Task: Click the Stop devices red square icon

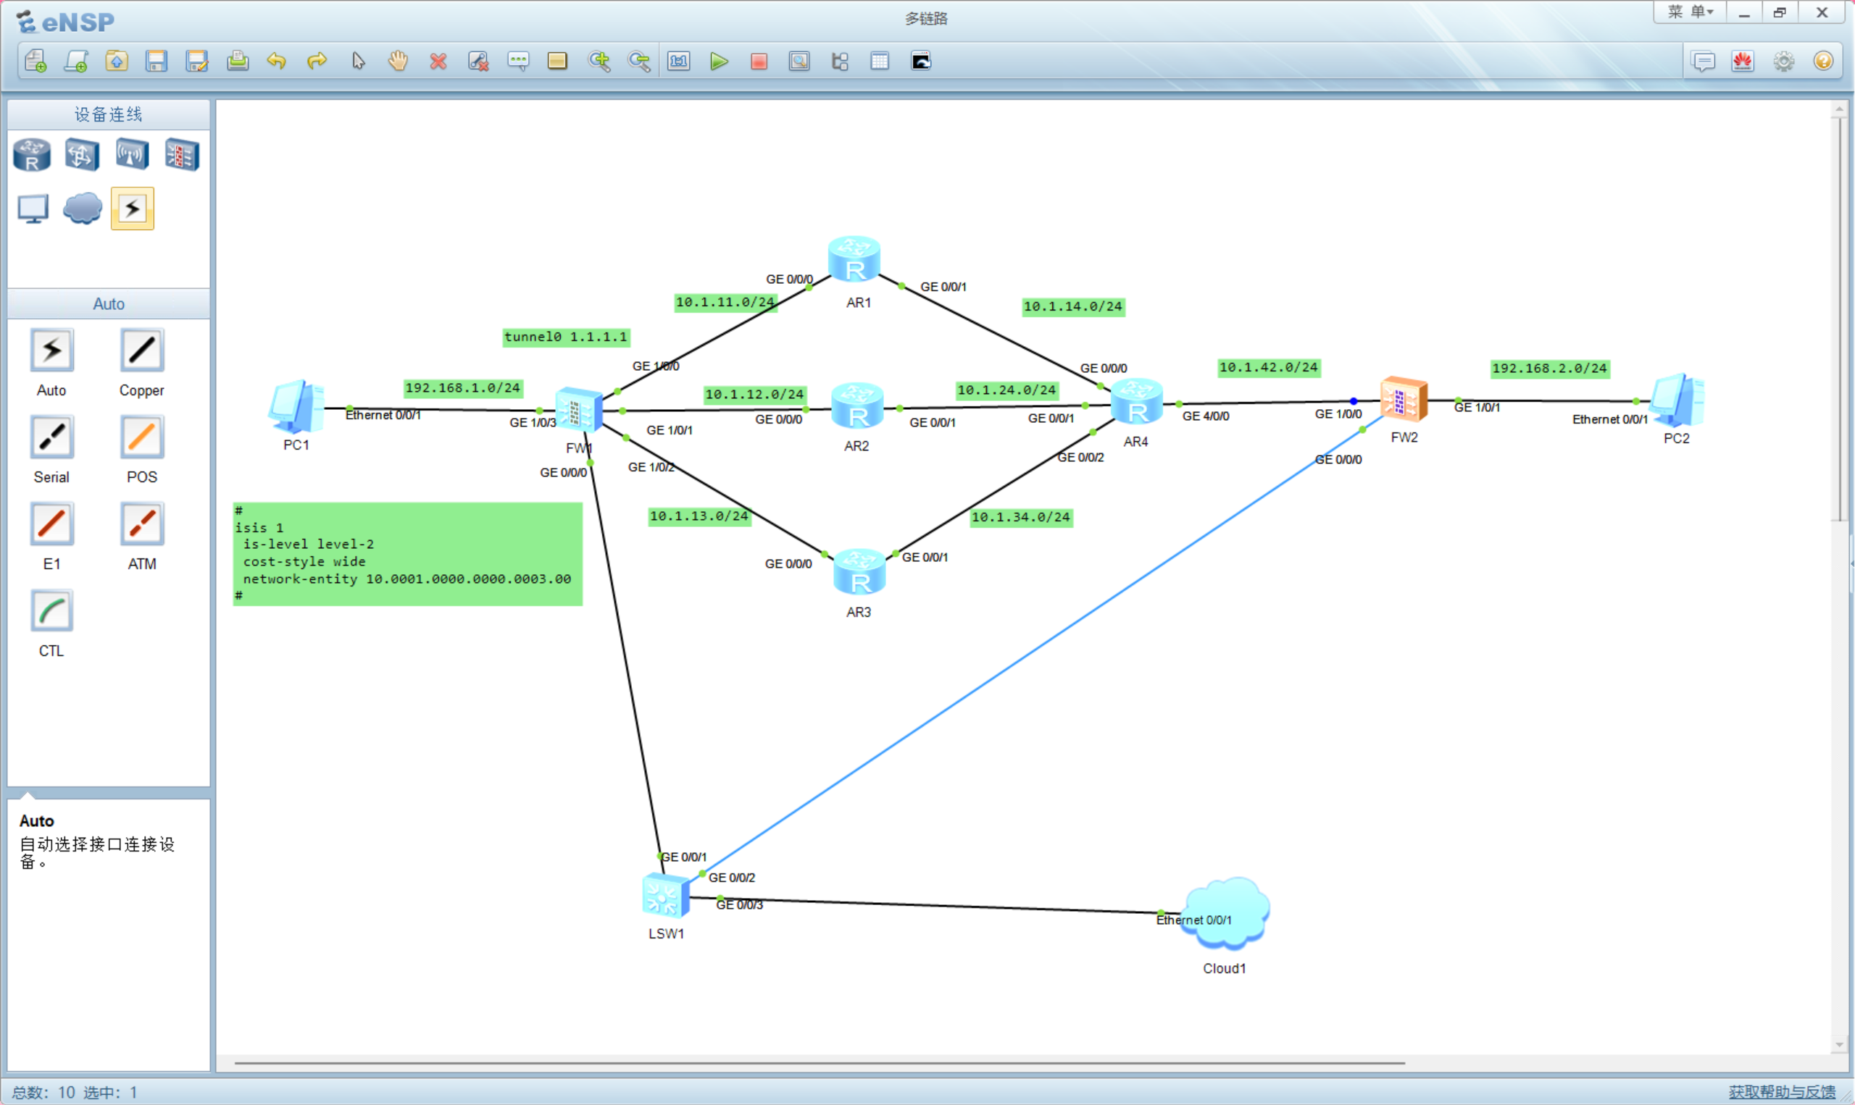Action: [x=759, y=61]
